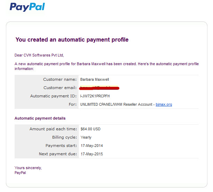
Task: Click the Automatic payment ID value I-JW72K1PRCPFH
Action: [95, 96]
